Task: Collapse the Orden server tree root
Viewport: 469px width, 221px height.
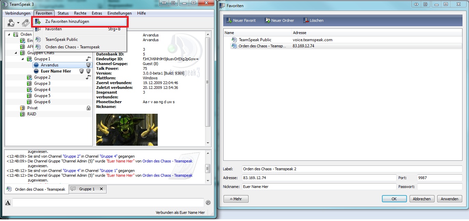Action: pos(9,34)
